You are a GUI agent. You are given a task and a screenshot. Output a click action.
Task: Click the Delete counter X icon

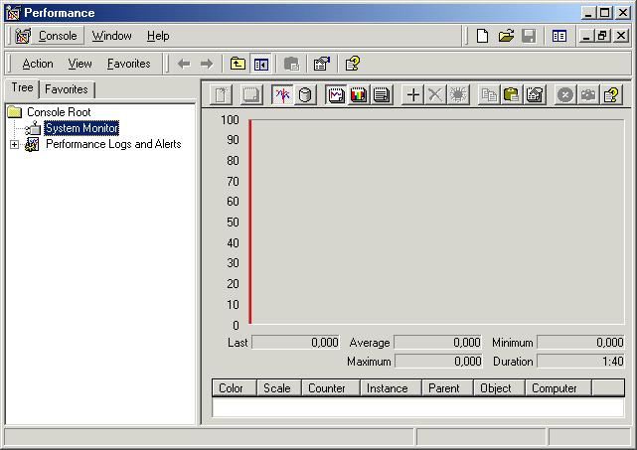click(435, 95)
